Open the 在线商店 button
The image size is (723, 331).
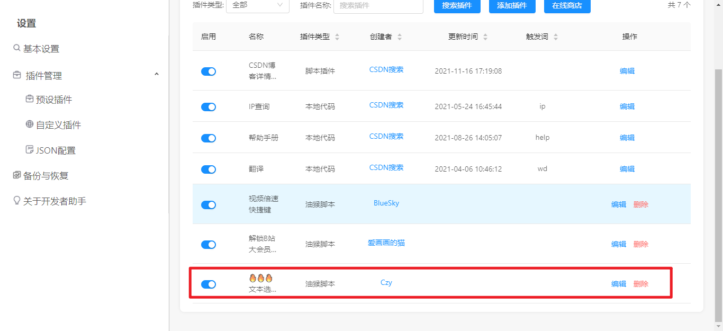tap(567, 6)
